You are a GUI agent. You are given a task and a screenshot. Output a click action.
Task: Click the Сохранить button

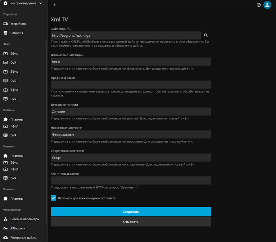[131, 212]
